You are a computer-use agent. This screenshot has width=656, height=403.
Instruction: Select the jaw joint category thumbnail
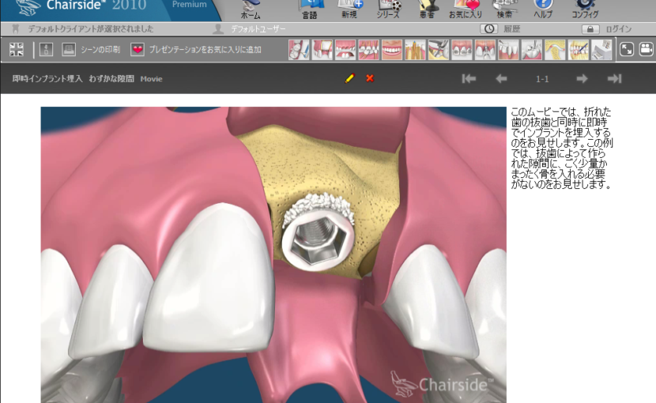click(555, 50)
